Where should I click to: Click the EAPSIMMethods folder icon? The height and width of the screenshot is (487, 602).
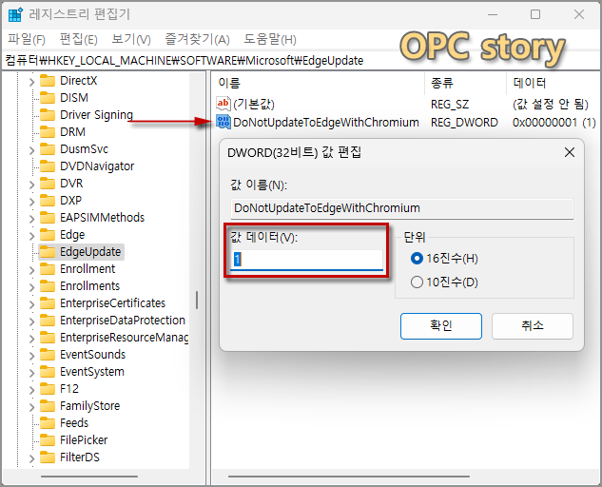[48, 218]
